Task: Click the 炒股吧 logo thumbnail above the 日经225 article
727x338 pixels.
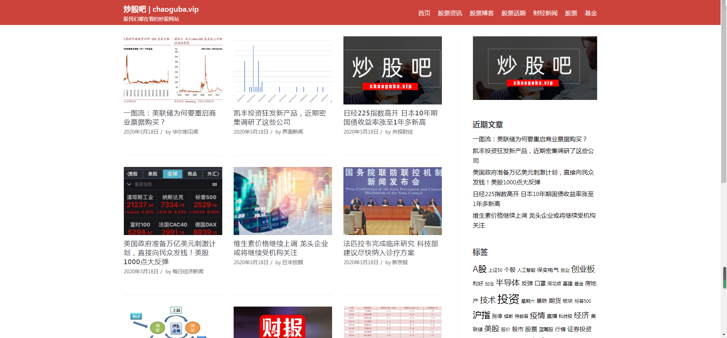Action: [393, 70]
